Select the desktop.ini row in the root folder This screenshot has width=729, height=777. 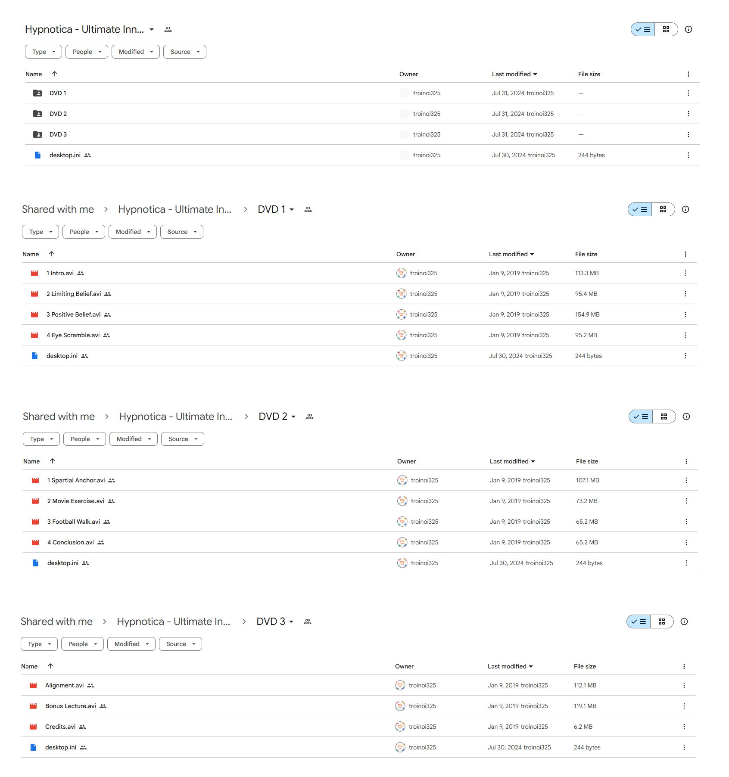(x=362, y=155)
